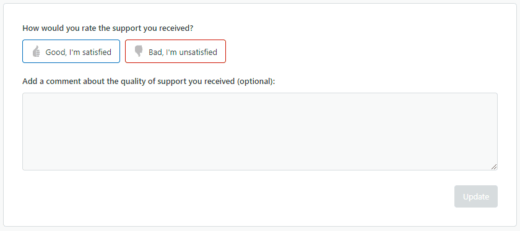Image resolution: width=520 pixels, height=231 pixels.
Task: Click the "I'm unsatisfied" button text
Action: [191, 52]
